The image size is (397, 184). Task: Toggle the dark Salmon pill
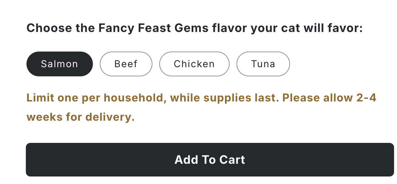[60, 64]
